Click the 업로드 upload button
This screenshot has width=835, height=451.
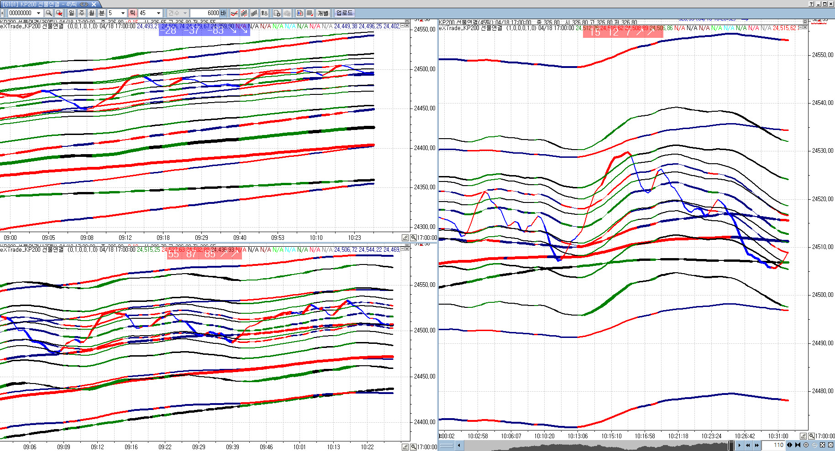point(344,13)
